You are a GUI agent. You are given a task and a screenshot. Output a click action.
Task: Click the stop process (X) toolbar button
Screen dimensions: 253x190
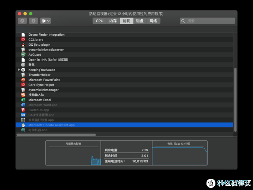pos(22,21)
